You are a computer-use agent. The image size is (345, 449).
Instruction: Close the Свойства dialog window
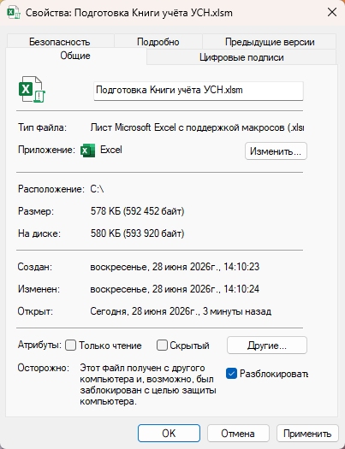[x=332, y=12]
